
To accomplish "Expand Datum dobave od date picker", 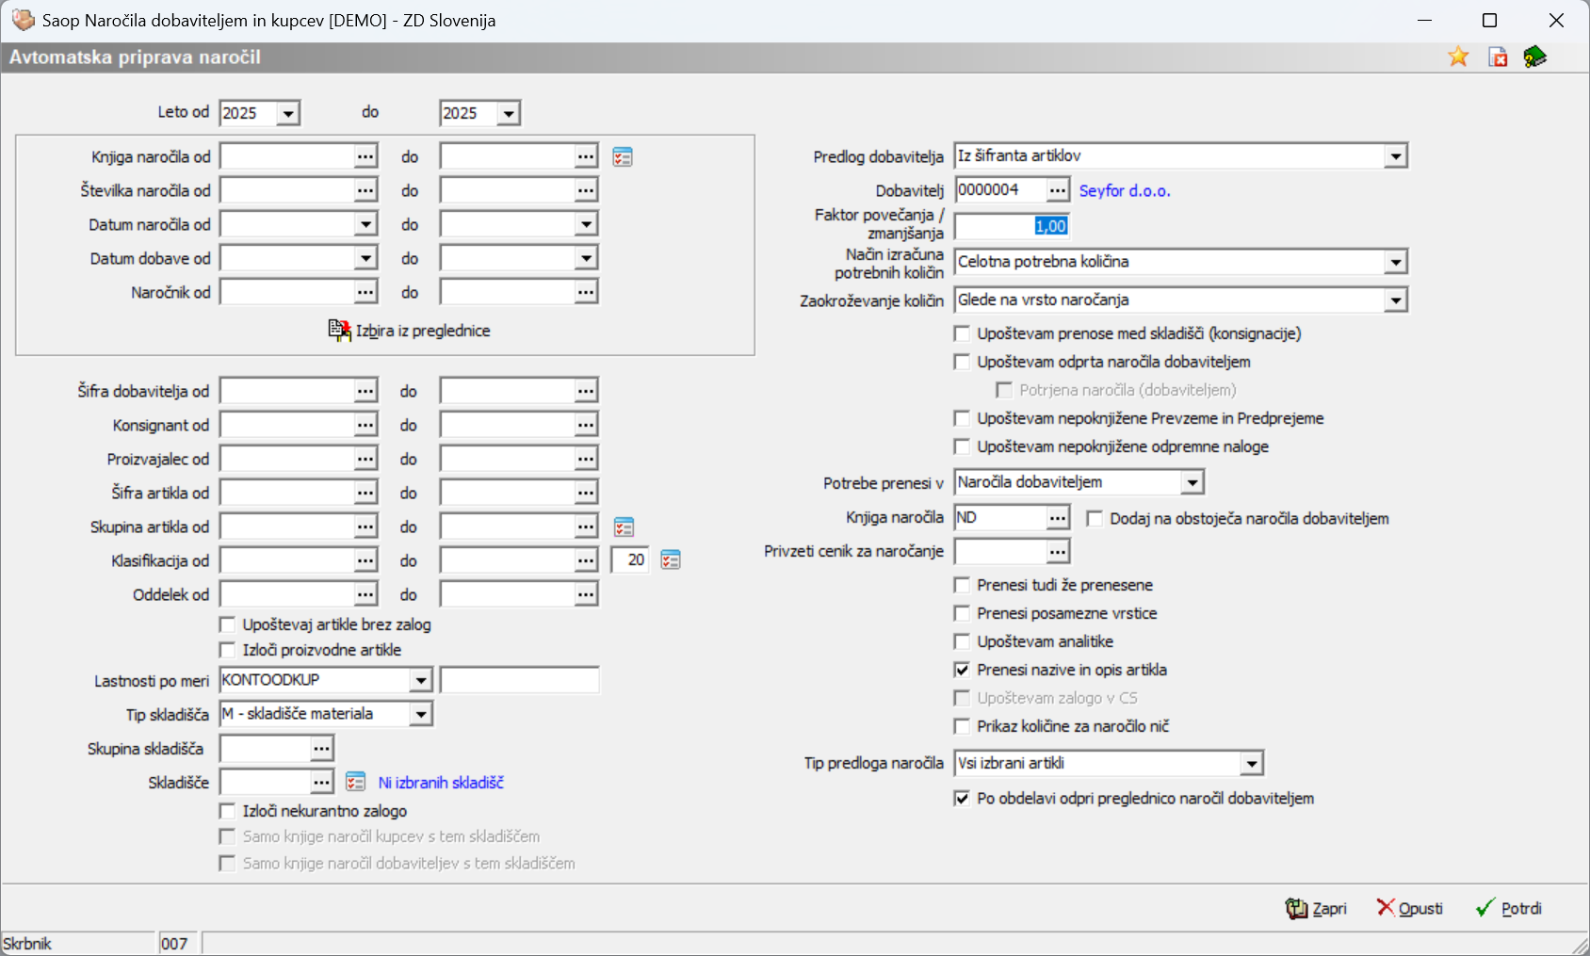I will click(365, 258).
